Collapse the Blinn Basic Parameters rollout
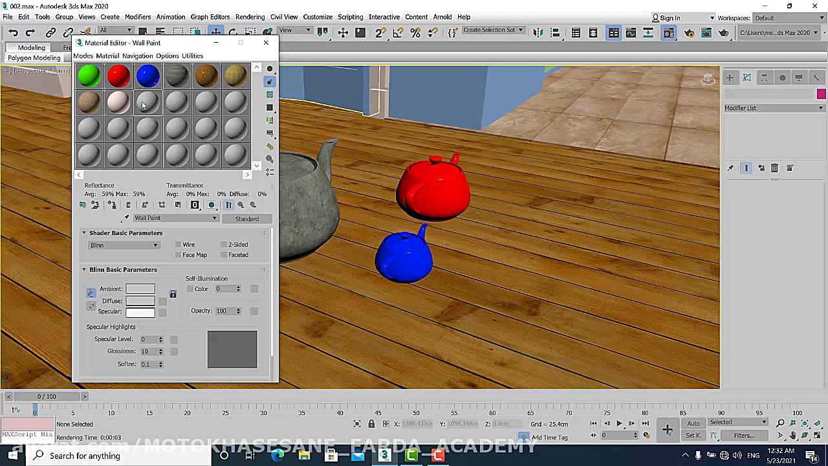828x466 pixels. click(x=84, y=270)
